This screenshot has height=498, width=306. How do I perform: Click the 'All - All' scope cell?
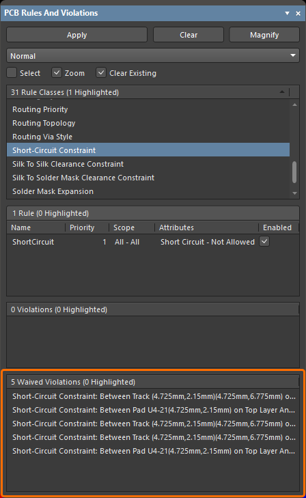(127, 242)
